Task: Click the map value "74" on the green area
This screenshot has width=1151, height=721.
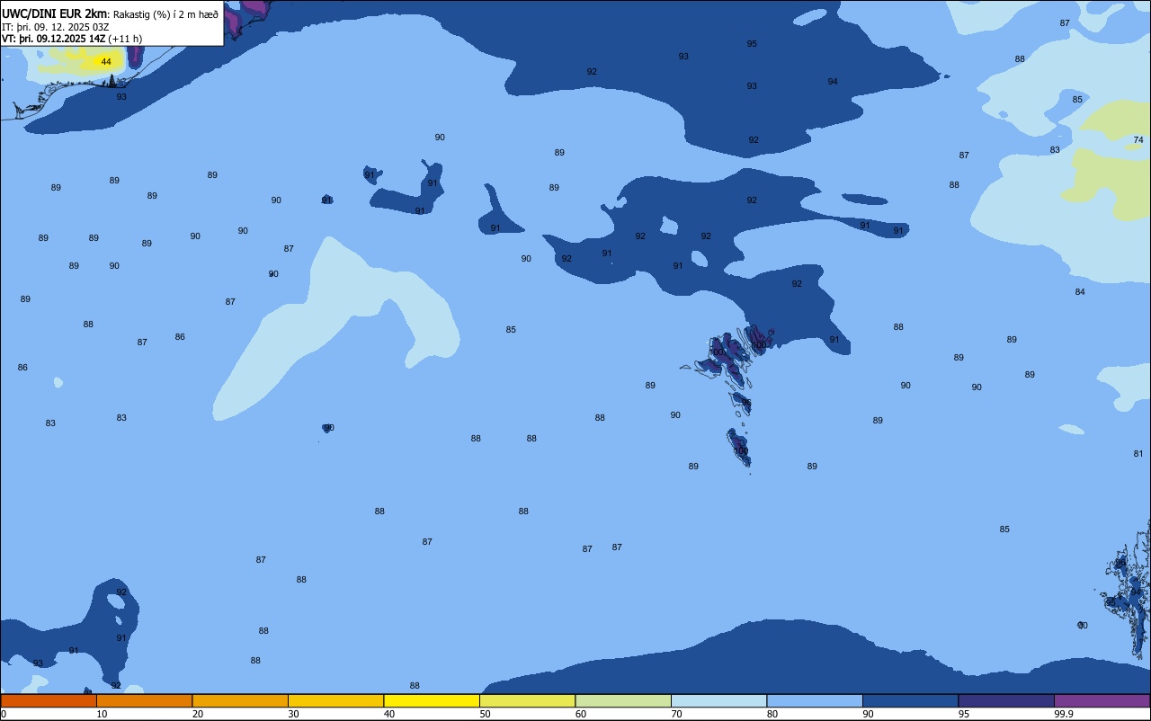Action: (x=1138, y=139)
